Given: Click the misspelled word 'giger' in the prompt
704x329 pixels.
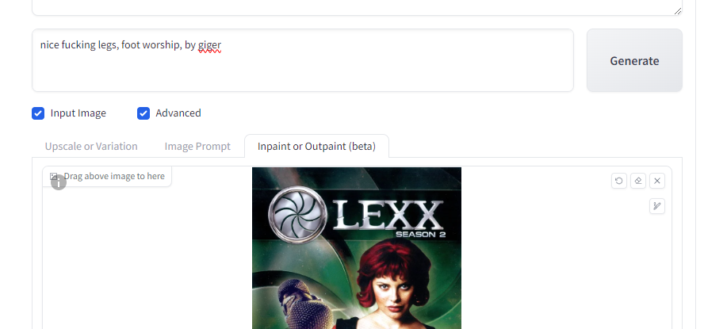Looking at the screenshot, I should tap(209, 45).
